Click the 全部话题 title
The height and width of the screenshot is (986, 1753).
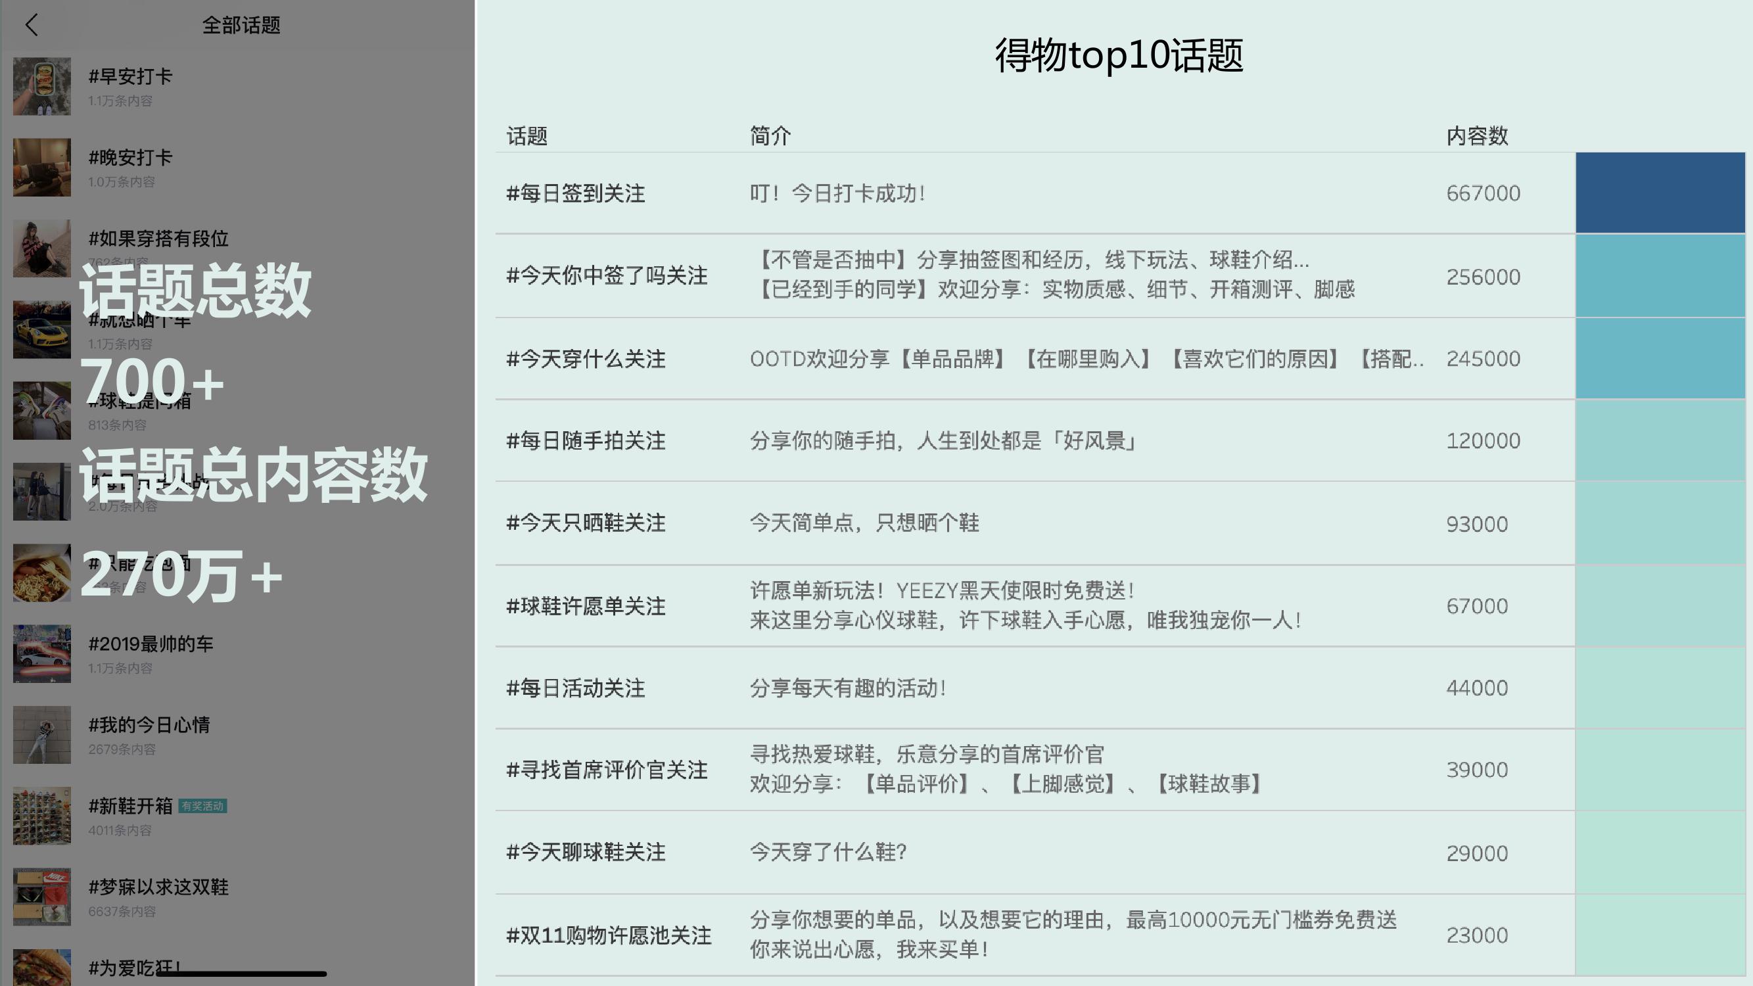point(241,26)
